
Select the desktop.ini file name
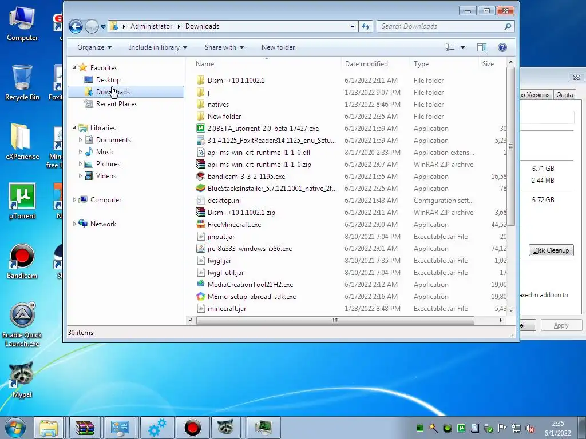pos(224,201)
